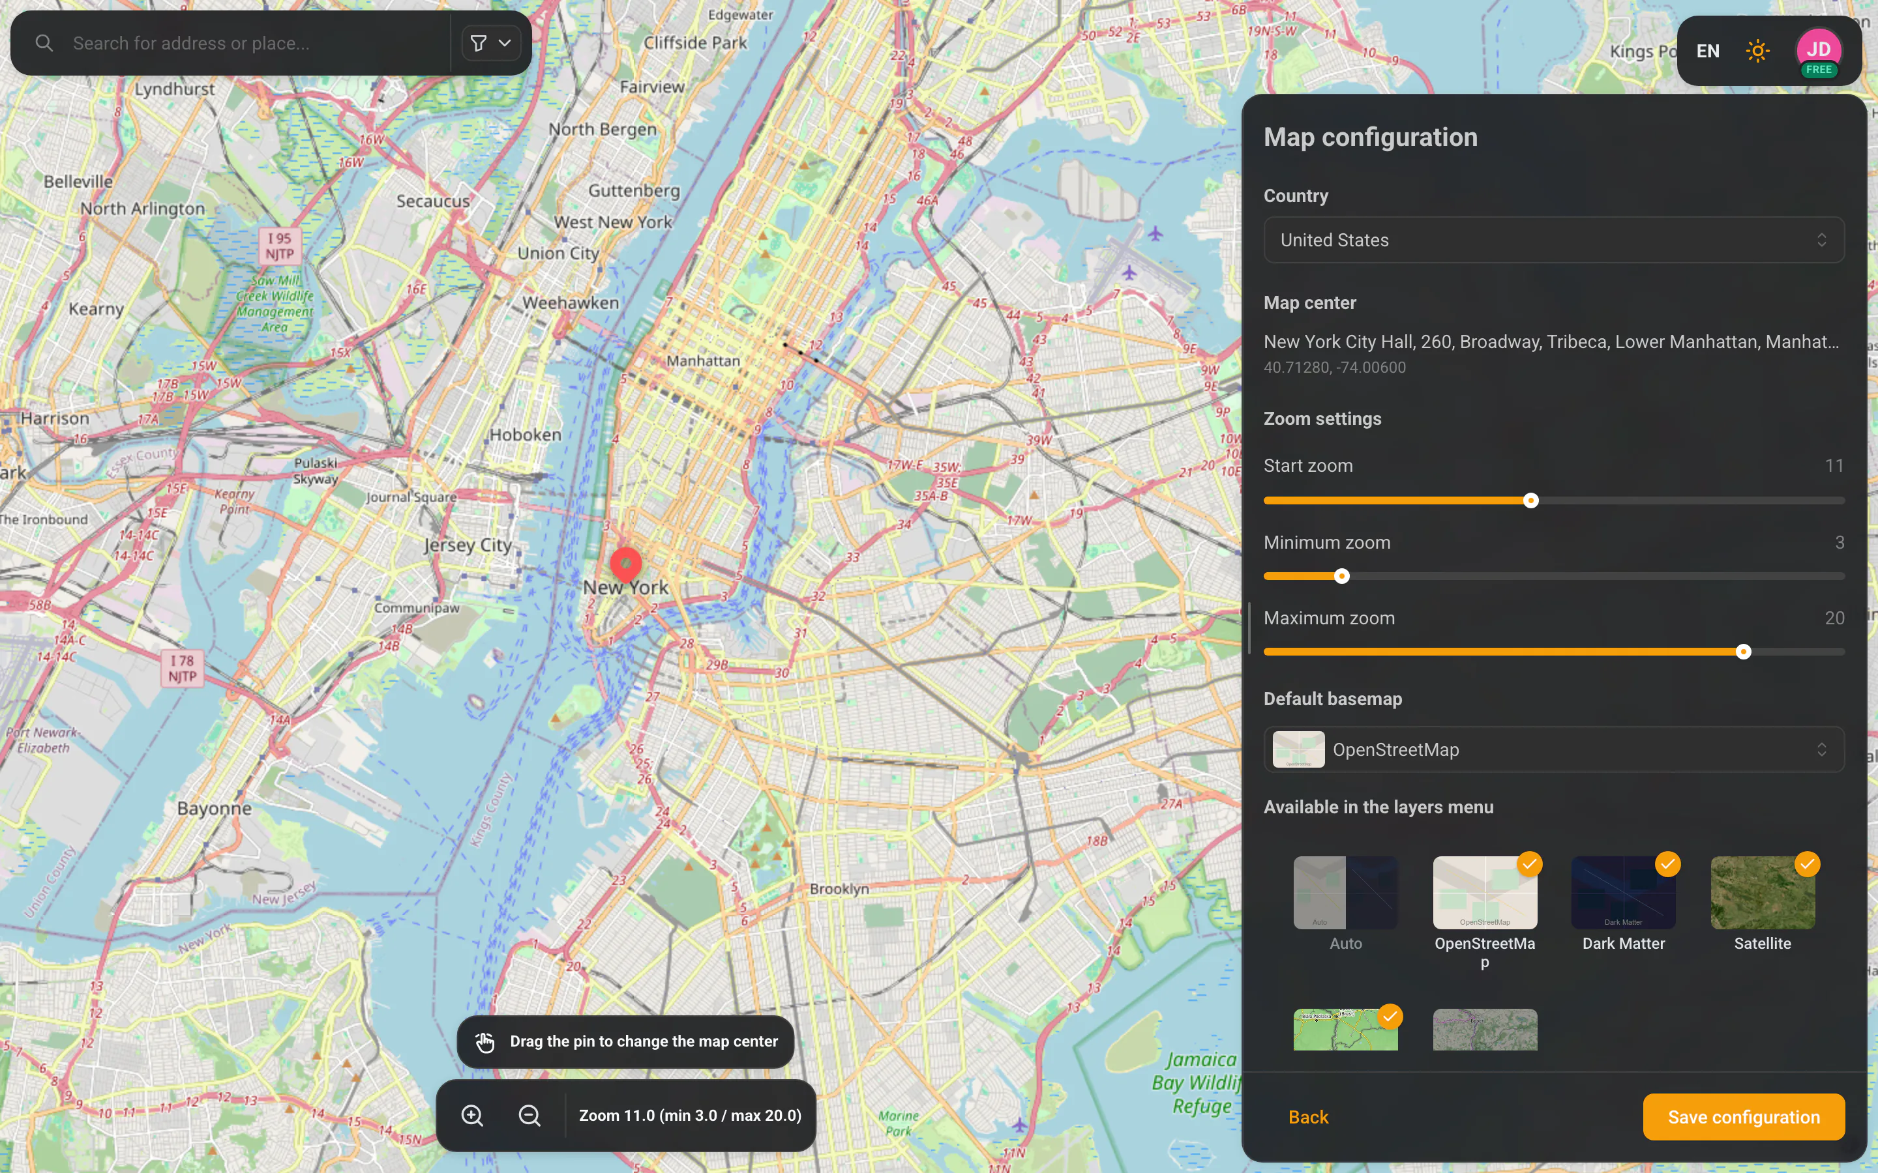Click the red map center pin
Viewport: 1878px width, 1173px height.
tap(625, 564)
